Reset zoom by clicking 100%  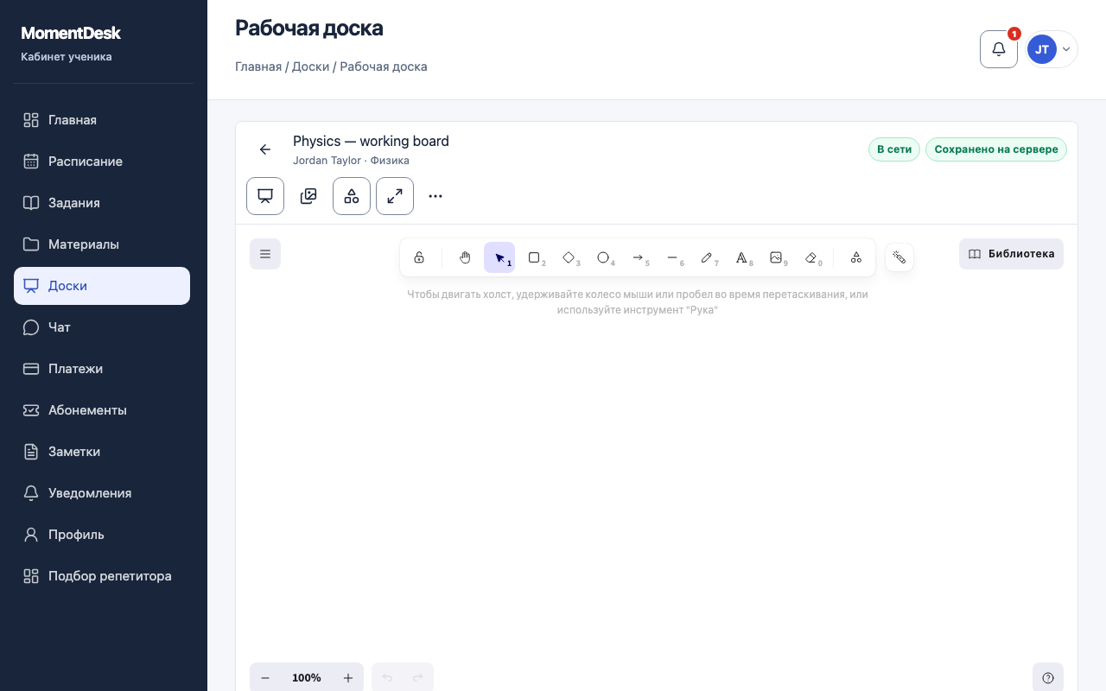[307, 678]
